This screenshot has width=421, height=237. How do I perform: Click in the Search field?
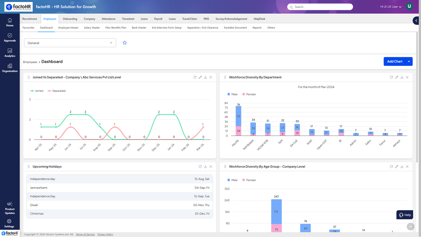320,7
